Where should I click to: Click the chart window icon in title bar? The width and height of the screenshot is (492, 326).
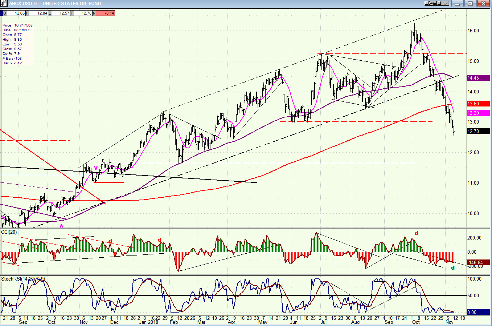coord(4,3)
